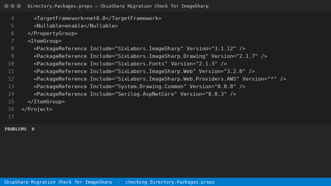This screenshot has height=186, width=331.
Task: Select the Serilog.AspNetCore package line
Action: [x=135, y=94]
